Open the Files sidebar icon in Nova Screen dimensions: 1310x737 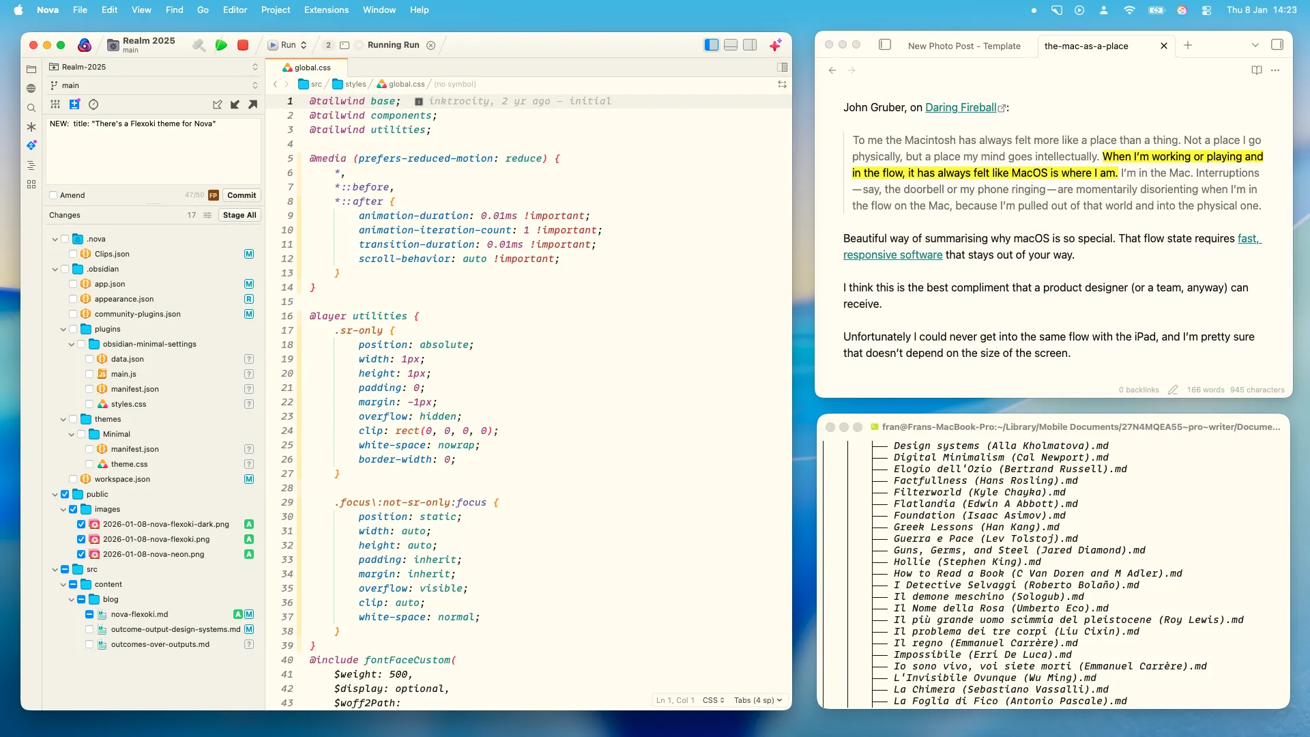31,69
